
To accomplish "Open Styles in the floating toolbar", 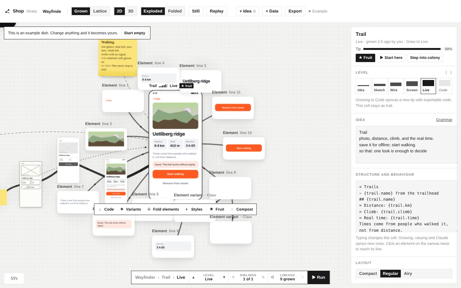I will 194,209.
